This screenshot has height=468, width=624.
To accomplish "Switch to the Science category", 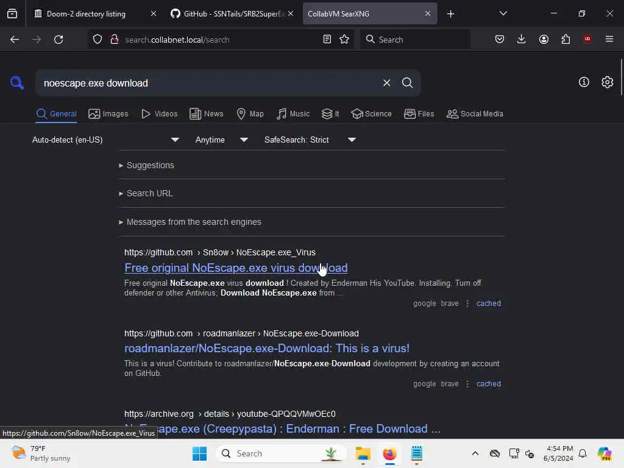I will [x=371, y=114].
